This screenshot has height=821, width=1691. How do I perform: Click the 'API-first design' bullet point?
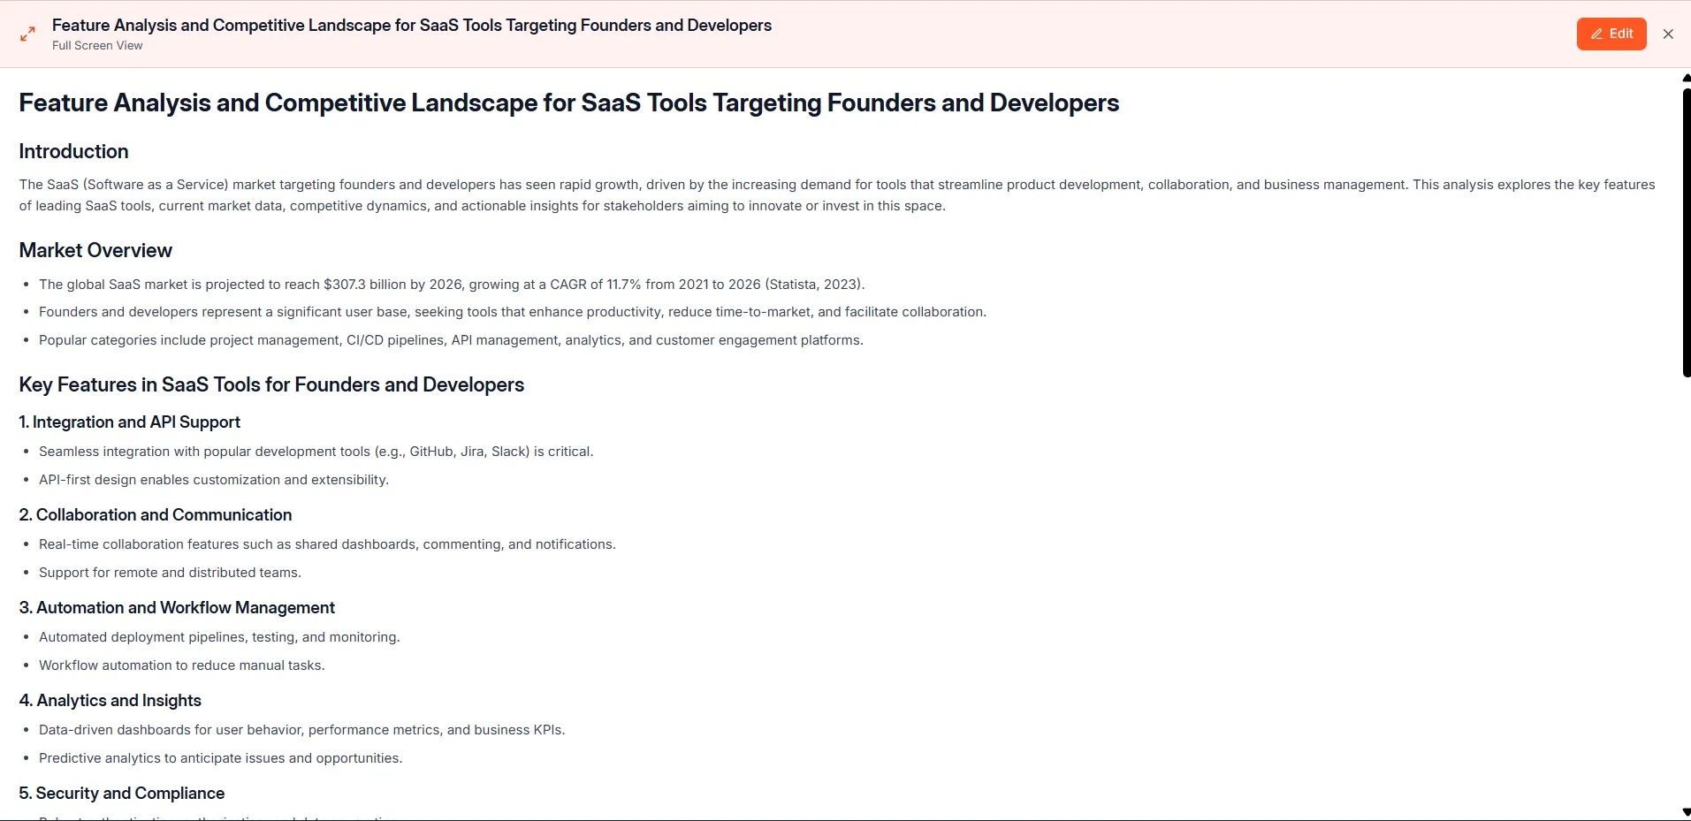[x=213, y=480]
